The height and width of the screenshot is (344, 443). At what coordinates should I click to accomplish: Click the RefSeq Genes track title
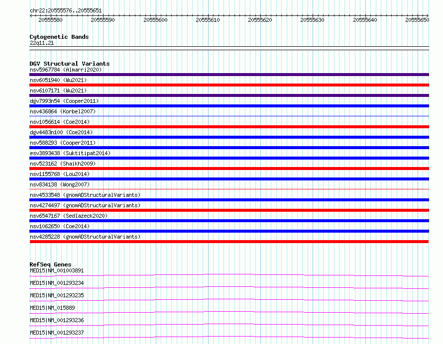click(50, 264)
